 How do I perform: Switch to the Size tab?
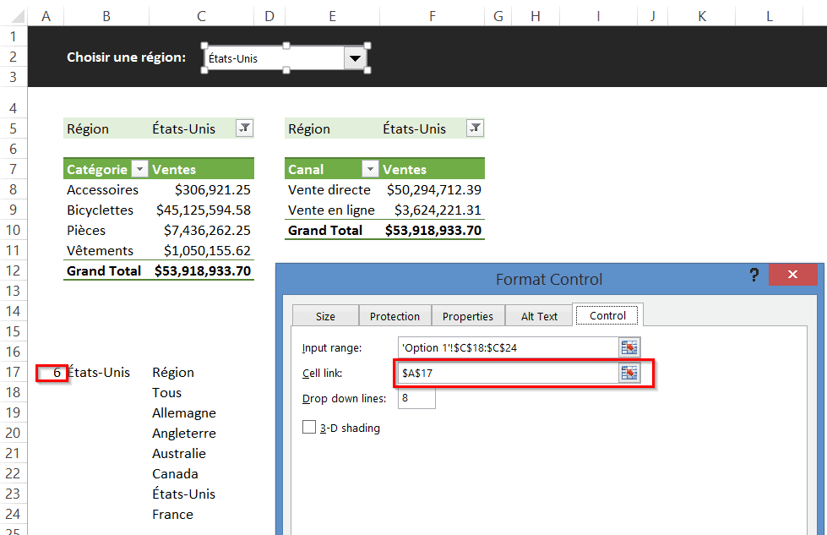click(x=325, y=316)
